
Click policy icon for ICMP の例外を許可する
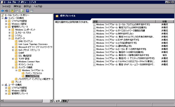click(x=95, y=40)
